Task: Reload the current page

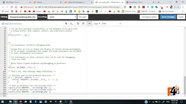Action: 12,7
